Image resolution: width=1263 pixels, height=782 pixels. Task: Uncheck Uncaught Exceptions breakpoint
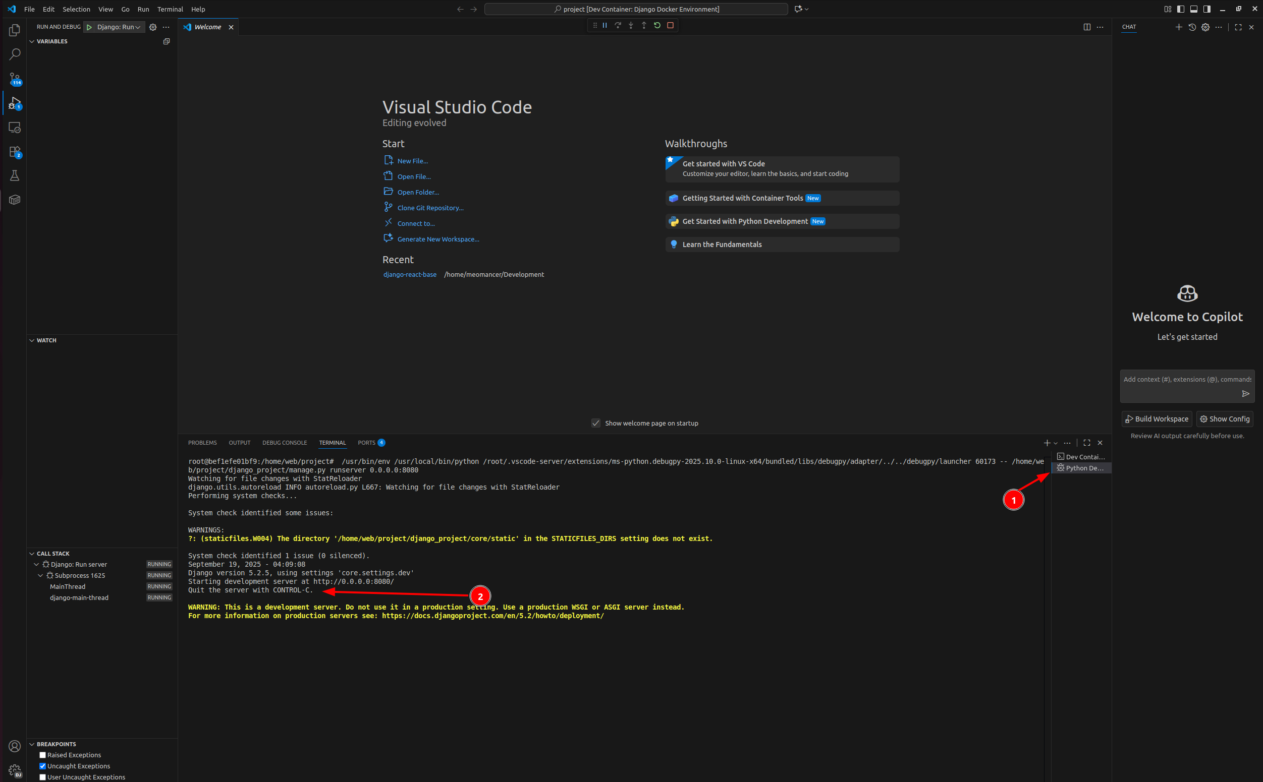coord(43,766)
